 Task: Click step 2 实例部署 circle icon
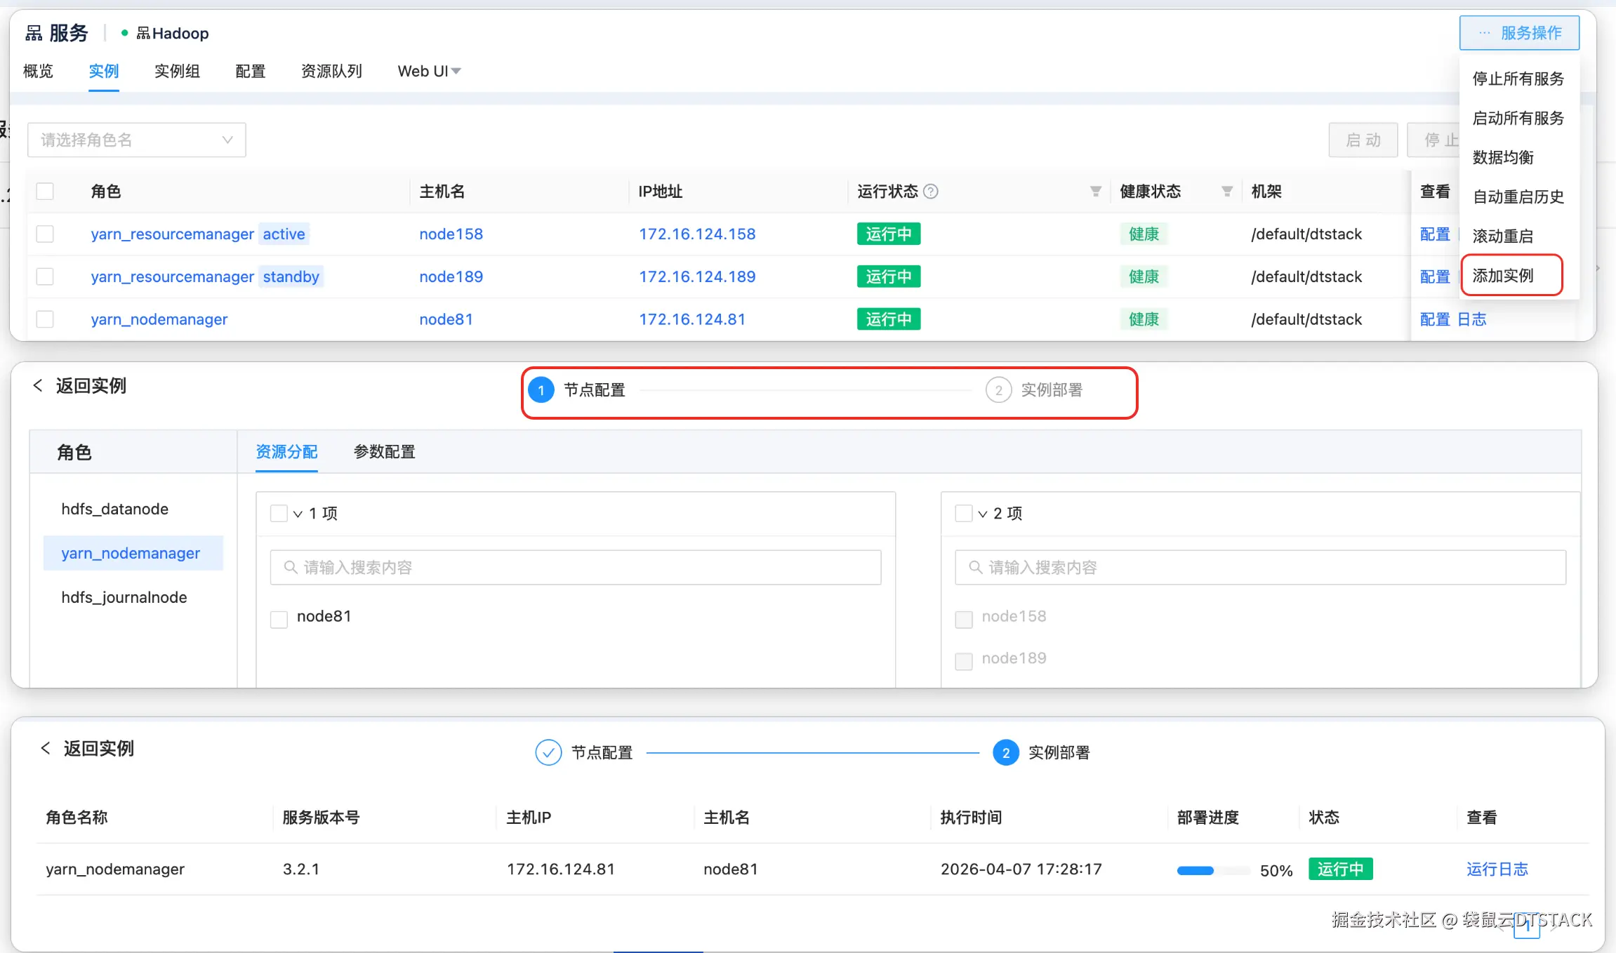(998, 390)
